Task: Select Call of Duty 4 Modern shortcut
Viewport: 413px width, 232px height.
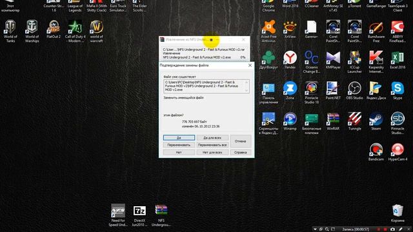Action: click(75, 32)
